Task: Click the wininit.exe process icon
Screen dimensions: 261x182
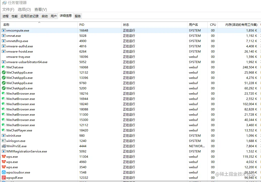Action: [4, 135]
